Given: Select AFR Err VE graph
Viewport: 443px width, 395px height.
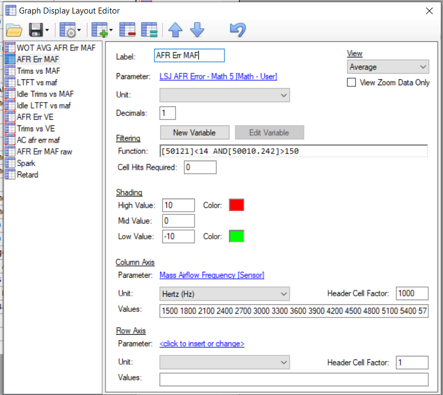Looking at the screenshot, I should [35, 117].
